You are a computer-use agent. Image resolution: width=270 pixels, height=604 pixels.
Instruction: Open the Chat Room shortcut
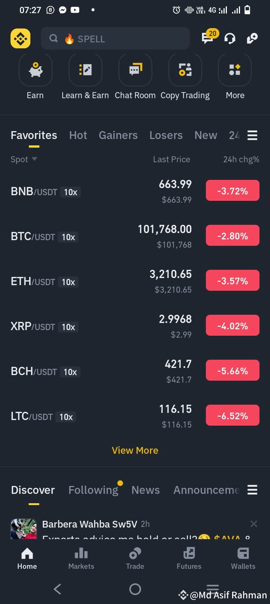[x=135, y=70]
